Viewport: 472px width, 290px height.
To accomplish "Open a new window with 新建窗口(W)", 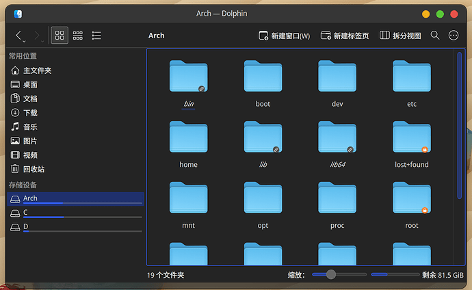I will click(284, 36).
